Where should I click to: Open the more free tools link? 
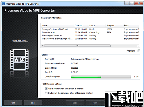[x=20, y=41]
